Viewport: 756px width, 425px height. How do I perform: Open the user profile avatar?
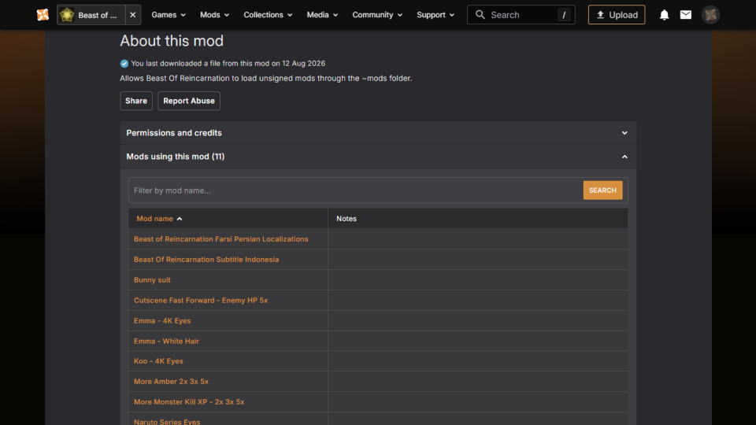point(710,15)
